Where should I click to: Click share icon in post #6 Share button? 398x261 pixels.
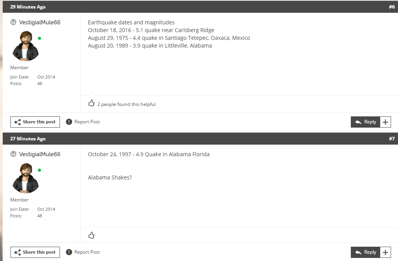[x=17, y=122]
